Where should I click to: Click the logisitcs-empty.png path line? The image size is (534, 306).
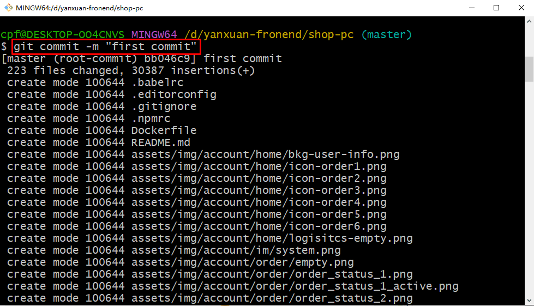tap(209, 238)
